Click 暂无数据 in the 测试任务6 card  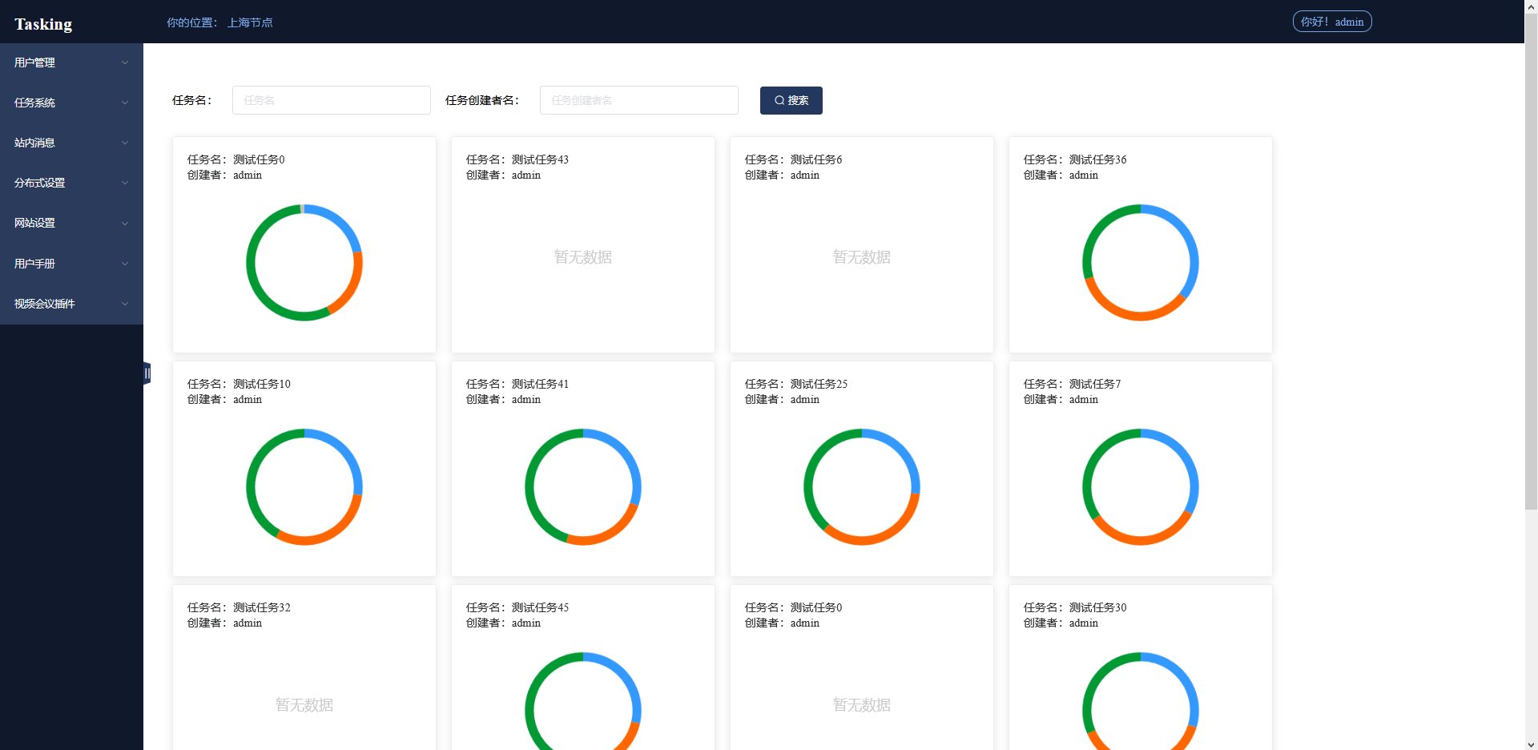[862, 257]
